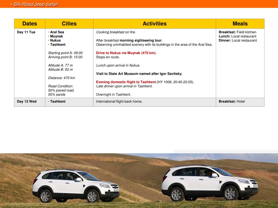
Task: Click red 'Drive to Nukus via Muynak (470 km).'
Action: [x=126, y=53]
